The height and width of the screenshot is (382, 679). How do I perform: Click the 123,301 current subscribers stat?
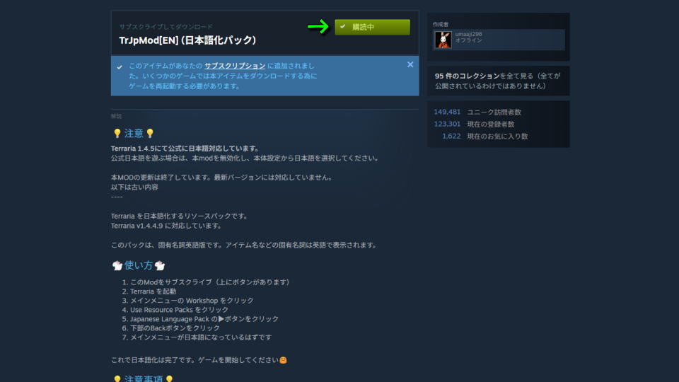pyautogui.click(x=447, y=124)
